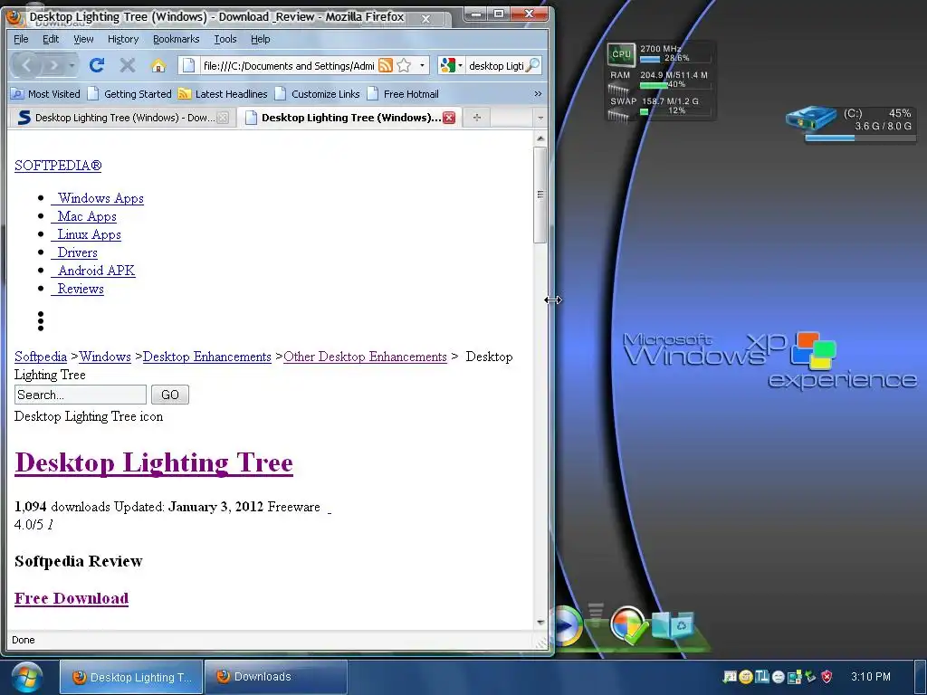Screen dimensions: 927x695
Task: Click the Free Download link
Action: [72, 598]
